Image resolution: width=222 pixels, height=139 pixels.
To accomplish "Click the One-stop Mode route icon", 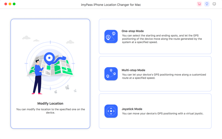I will 111,36.
